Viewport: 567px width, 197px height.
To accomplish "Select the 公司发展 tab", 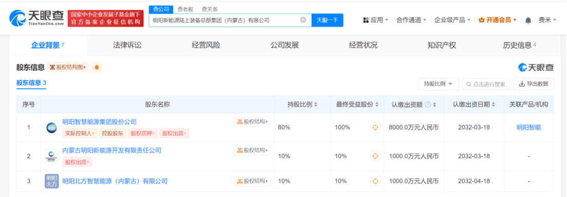I will click(285, 45).
